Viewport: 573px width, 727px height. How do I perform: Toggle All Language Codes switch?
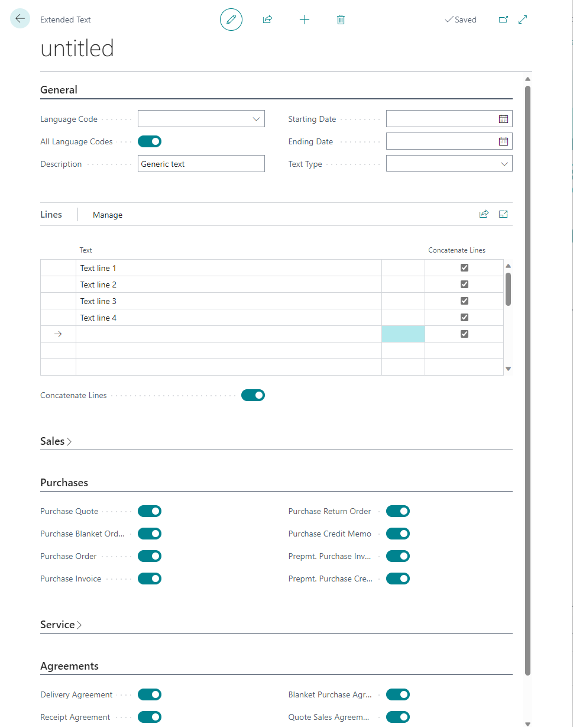tap(150, 141)
